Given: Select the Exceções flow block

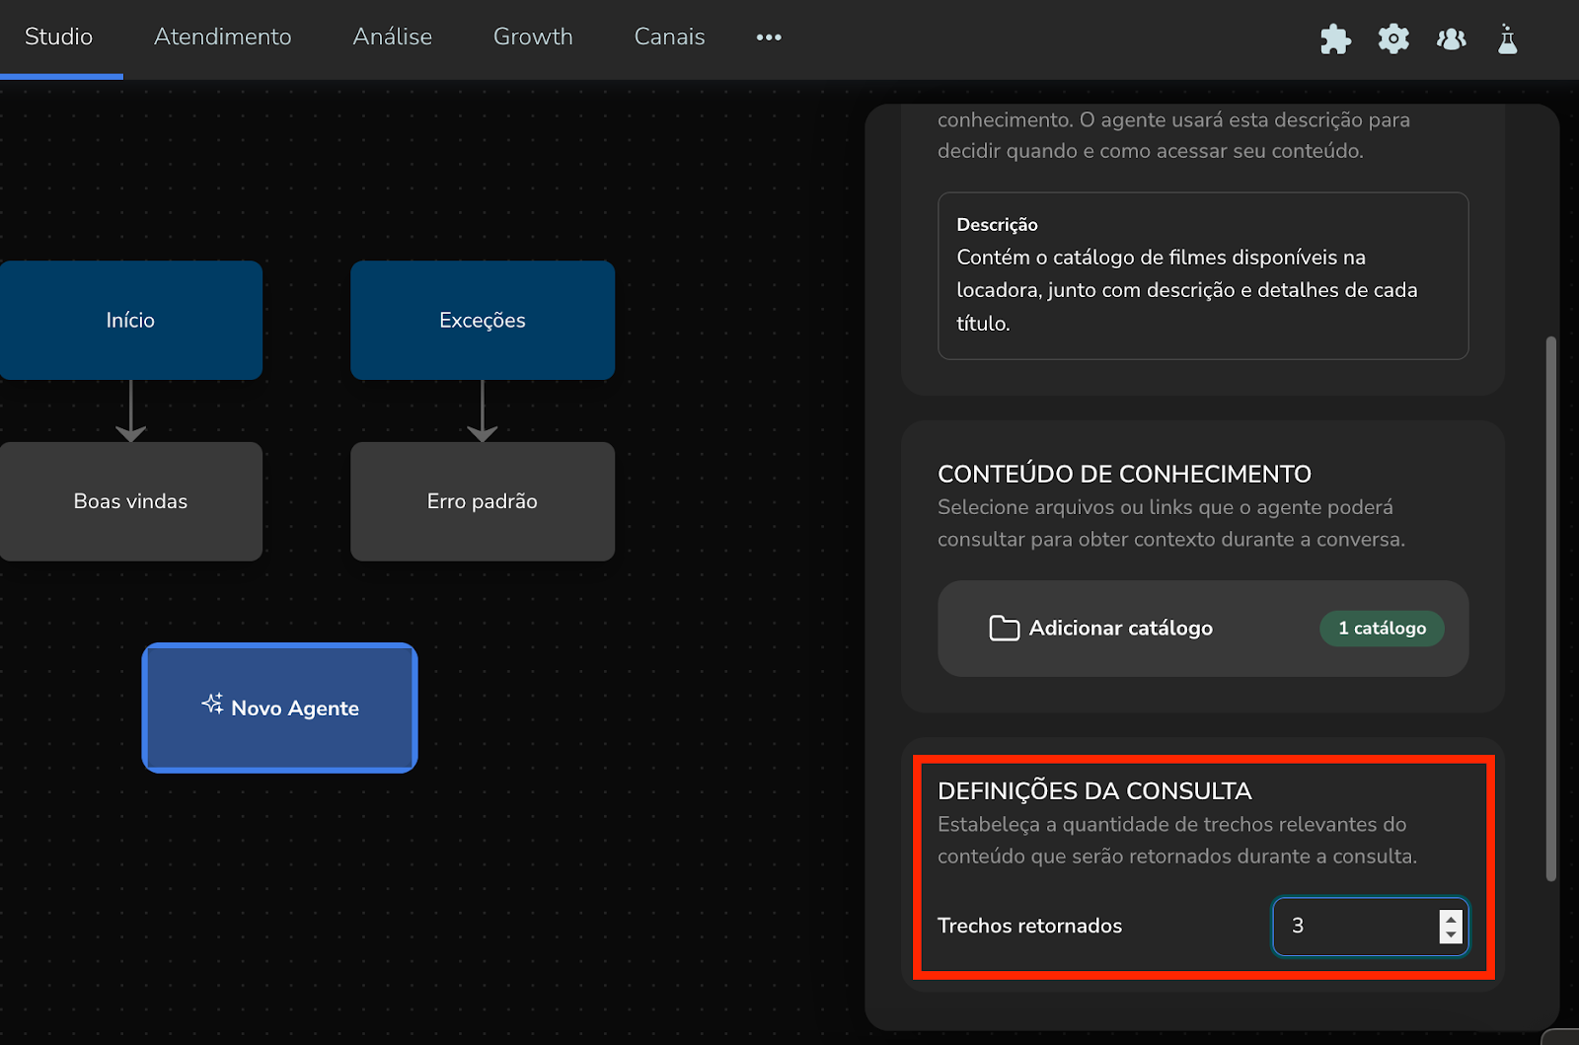Looking at the screenshot, I should (483, 321).
